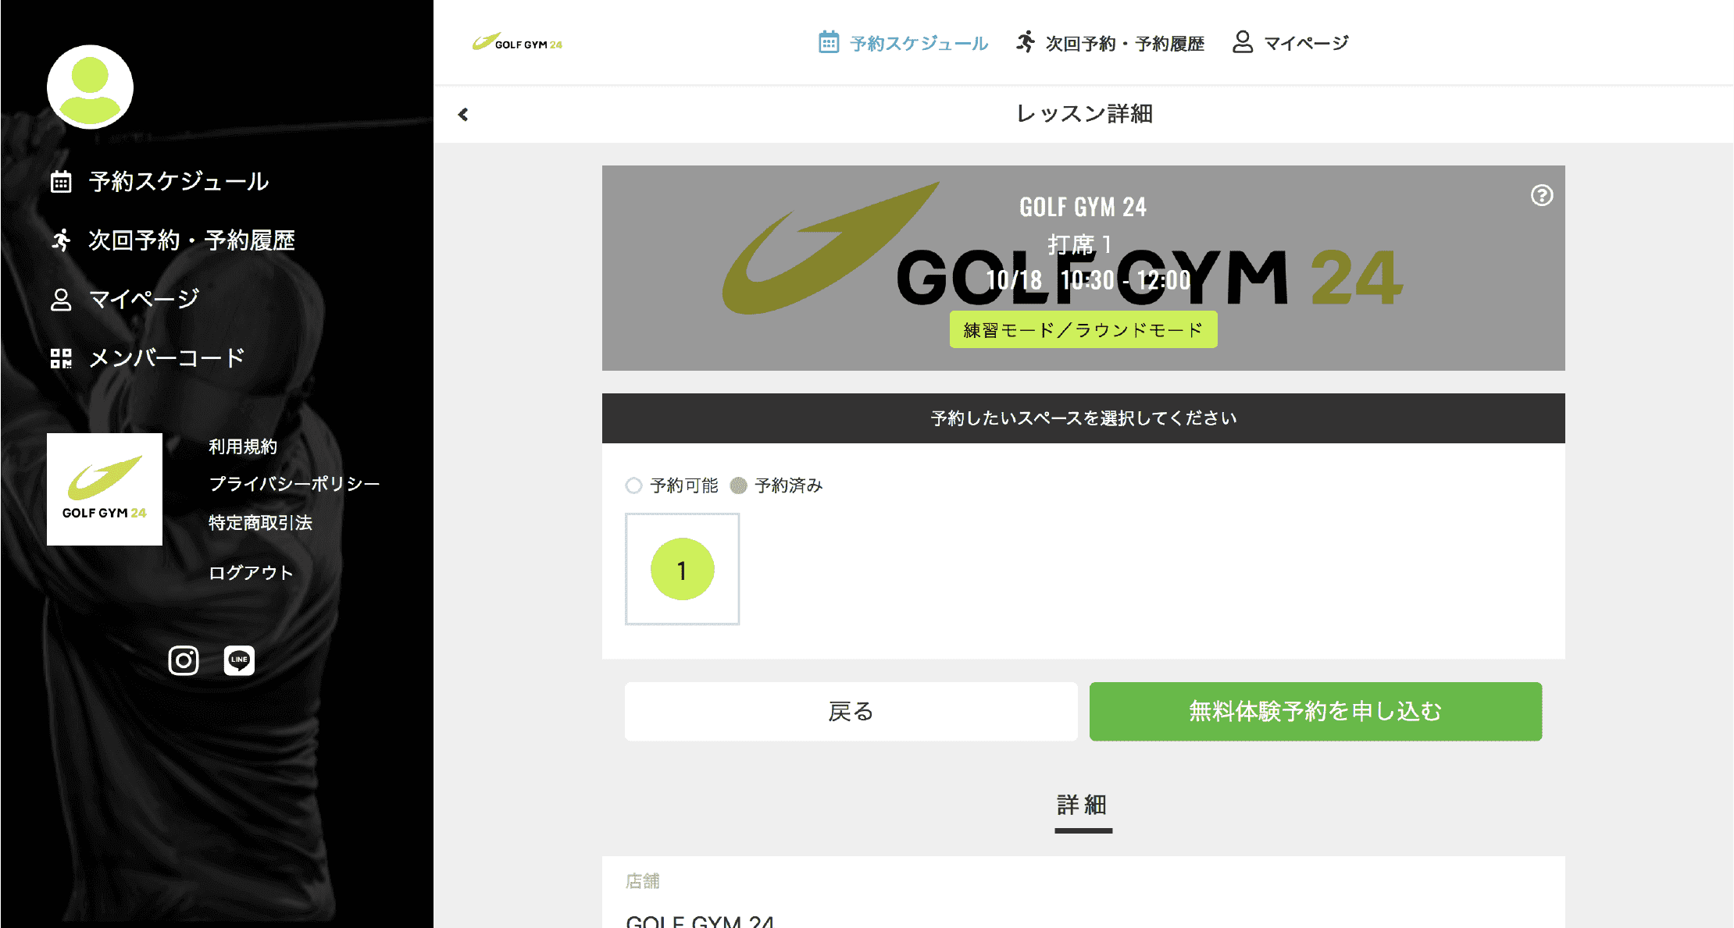Click the 打席 1 text on the banner
The height and width of the screenshot is (928, 1734).
click(1080, 244)
